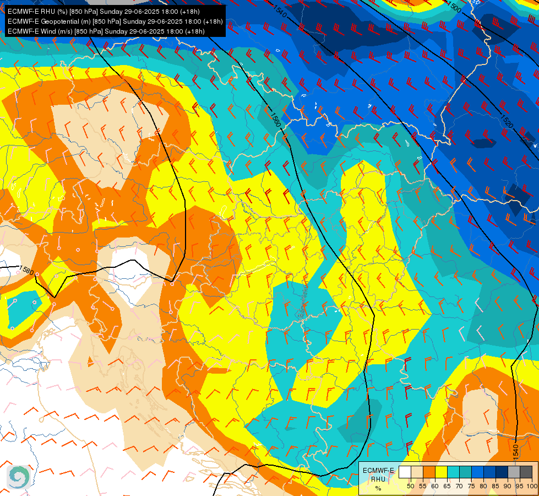Click the RHU label in legend
539x496 pixels.
tap(378, 479)
